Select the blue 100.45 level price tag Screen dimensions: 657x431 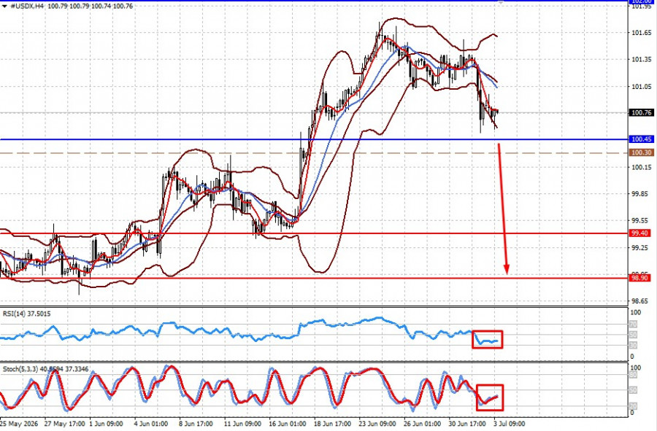[x=641, y=139]
